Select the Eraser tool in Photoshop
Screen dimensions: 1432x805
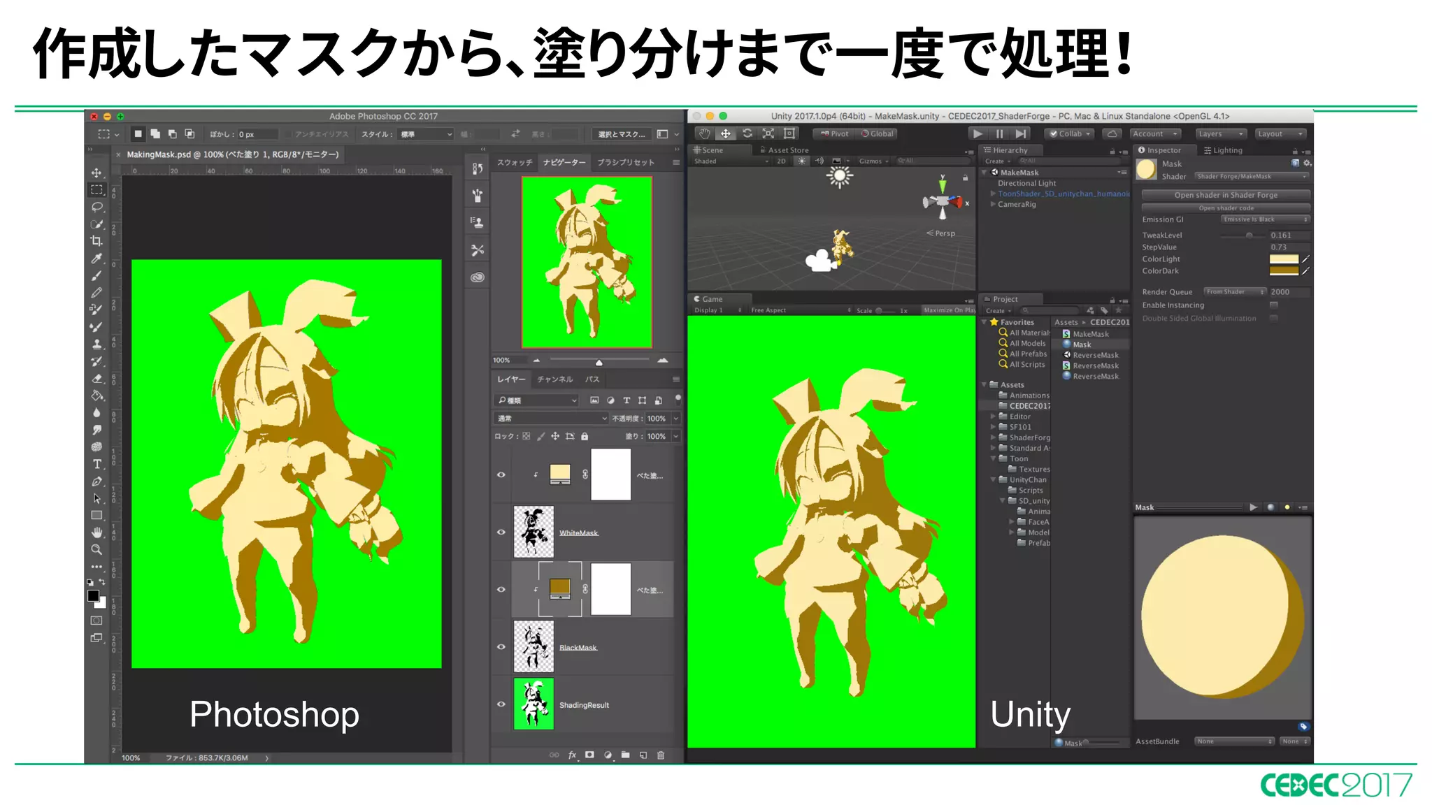tap(96, 378)
